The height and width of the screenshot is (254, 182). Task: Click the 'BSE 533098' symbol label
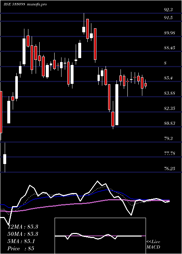(14, 4)
